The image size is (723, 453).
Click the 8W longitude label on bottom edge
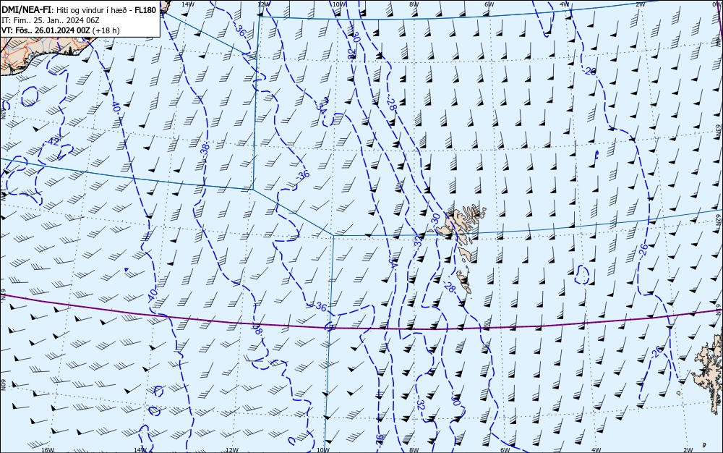pos(414,450)
